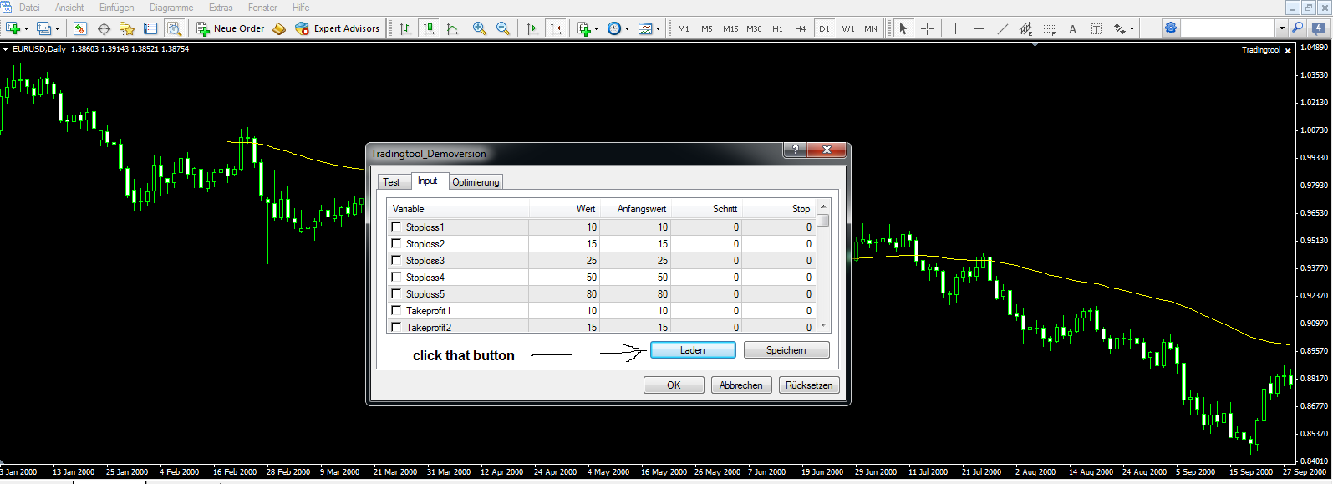Click the Speichern button
This screenshot has width=1333, height=484.
(x=786, y=350)
